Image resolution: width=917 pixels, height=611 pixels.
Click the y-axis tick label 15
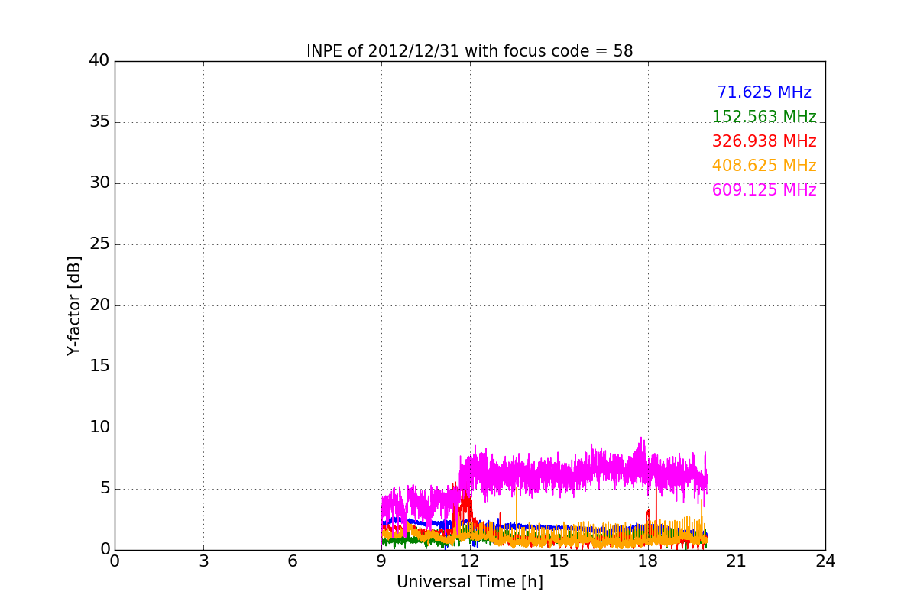pos(99,367)
